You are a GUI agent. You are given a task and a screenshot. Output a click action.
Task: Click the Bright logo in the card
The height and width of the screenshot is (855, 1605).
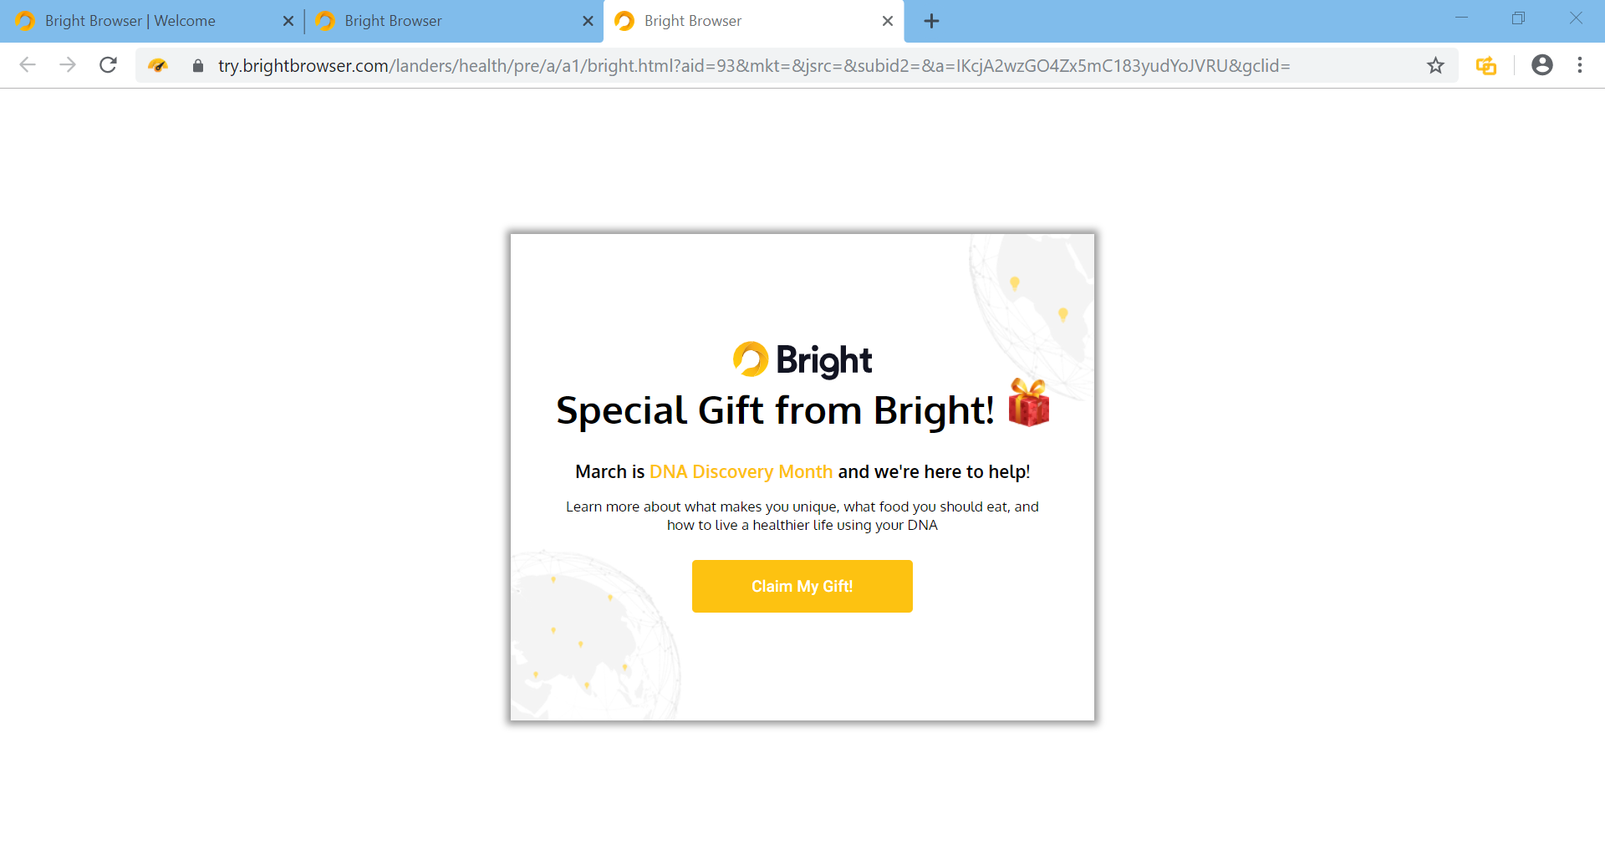click(x=802, y=360)
